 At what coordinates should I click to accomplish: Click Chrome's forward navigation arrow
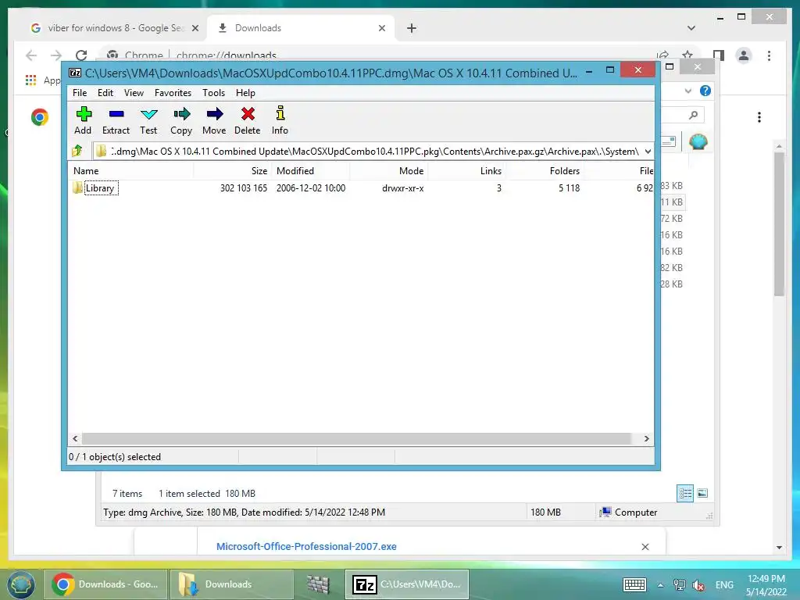(56, 55)
